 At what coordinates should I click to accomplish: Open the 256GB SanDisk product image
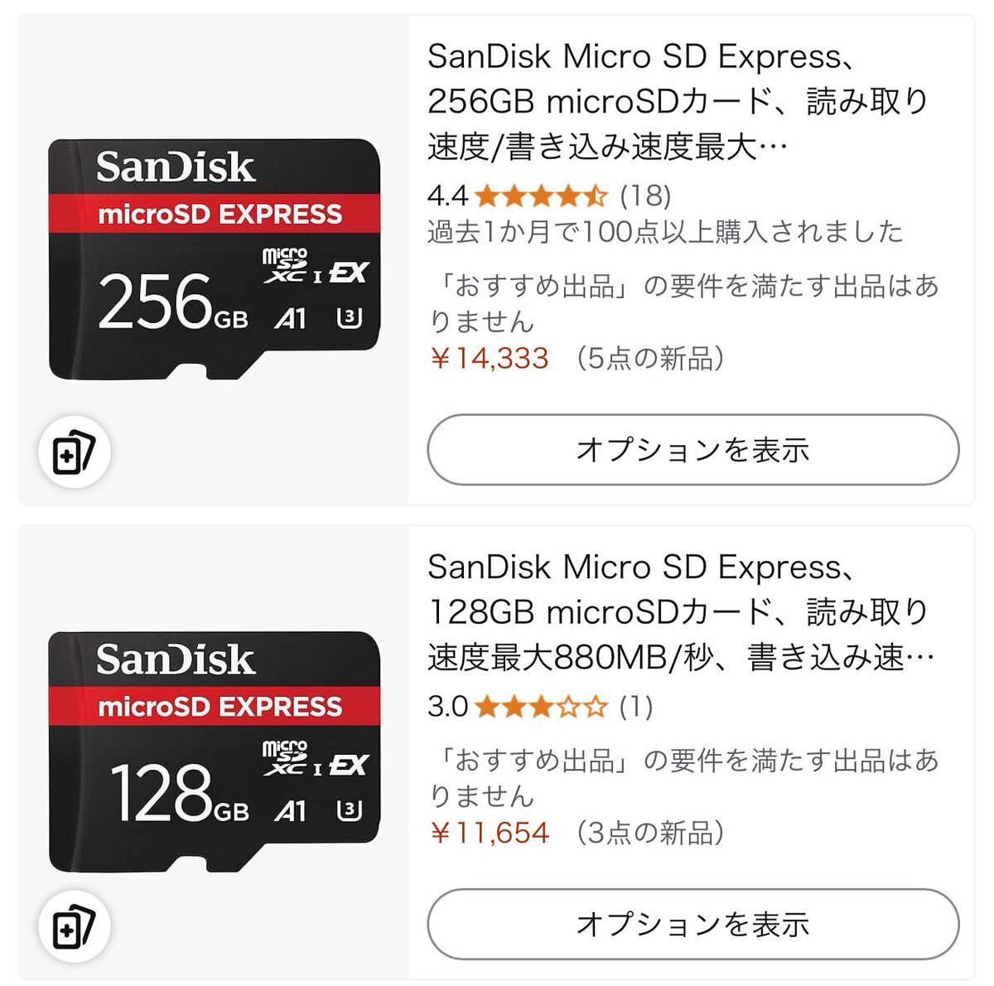point(215,259)
